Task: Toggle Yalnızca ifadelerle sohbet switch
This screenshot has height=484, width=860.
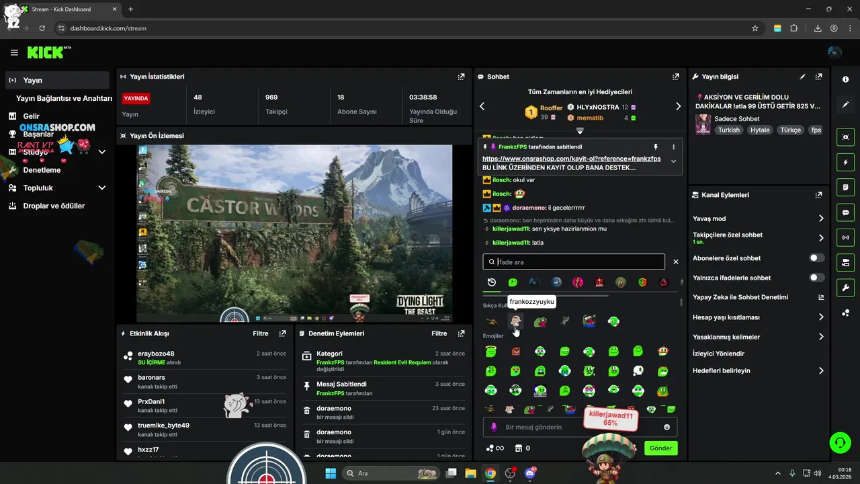Action: (817, 278)
